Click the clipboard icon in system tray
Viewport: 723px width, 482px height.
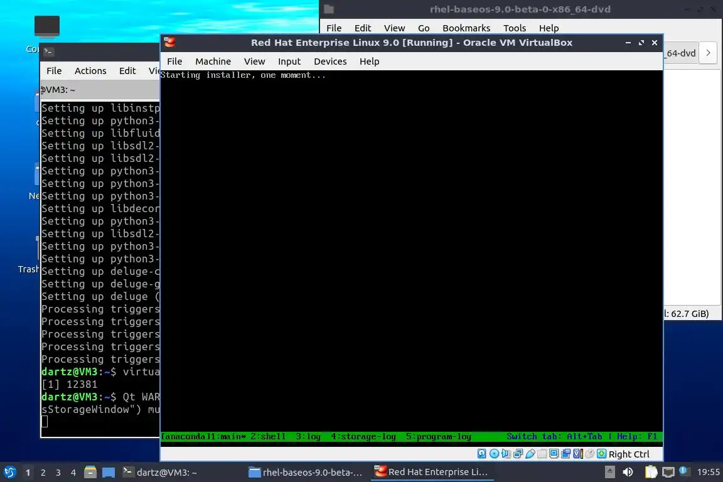click(x=651, y=472)
